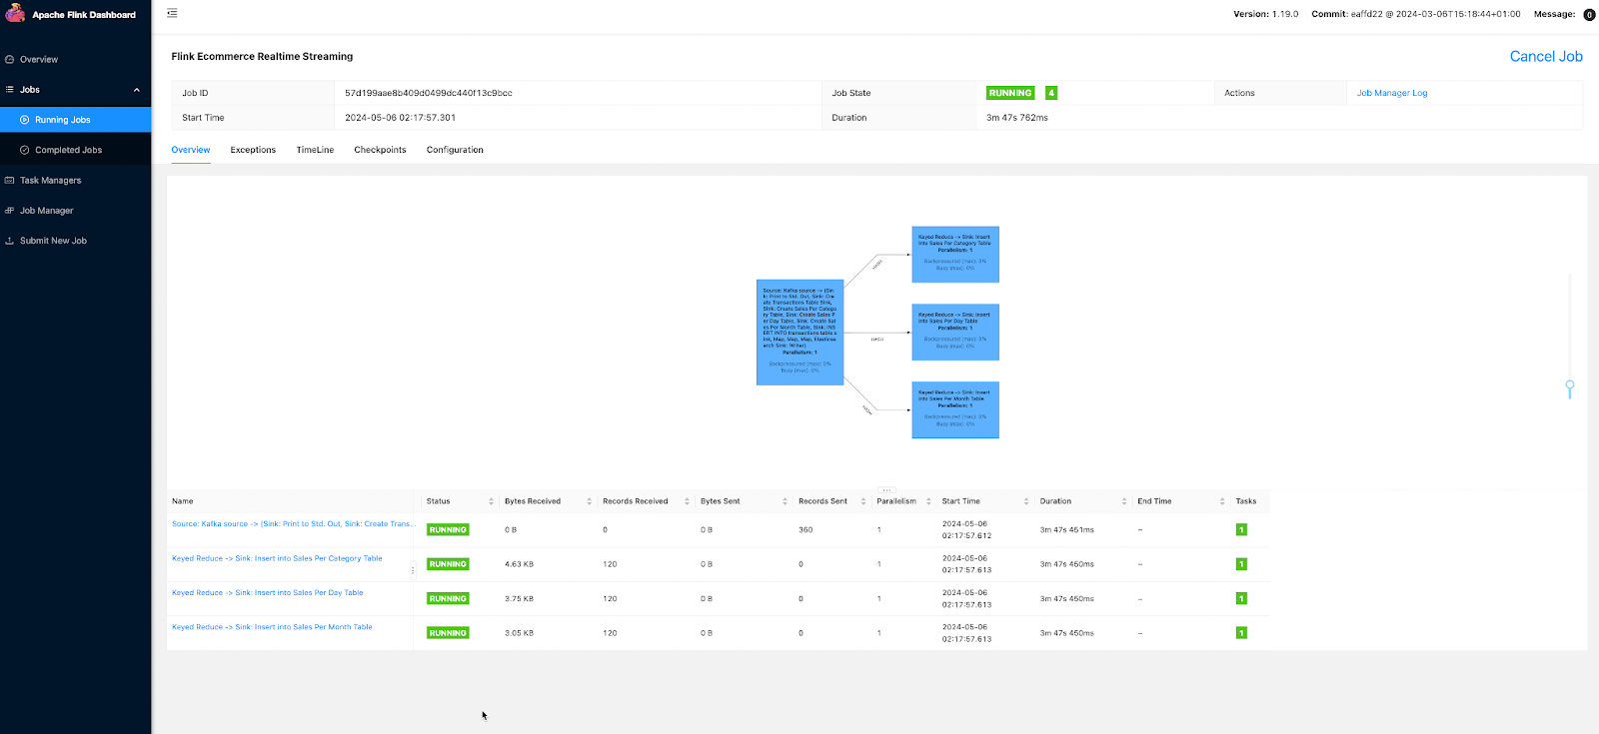Viewport: 1599px width, 734px height.
Task: Click the Message count badge icon
Action: click(x=1589, y=14)
